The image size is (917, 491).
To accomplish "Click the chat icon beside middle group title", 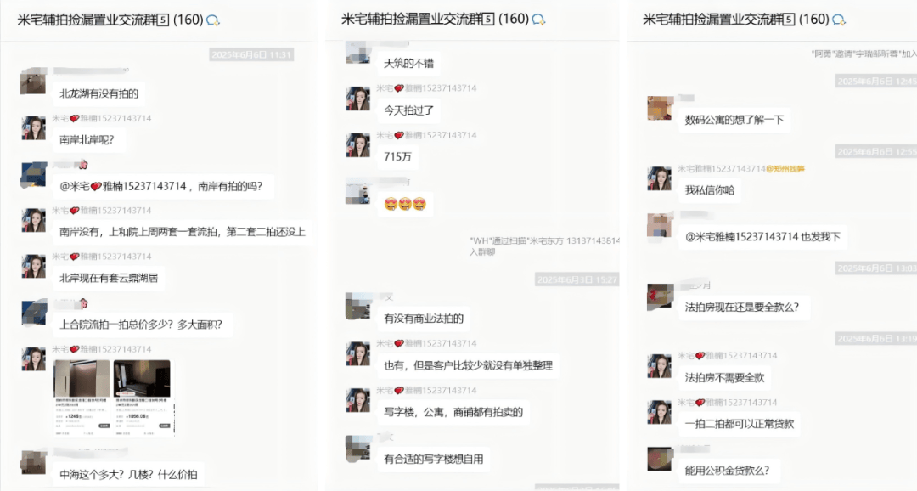I will coord(538,20).
